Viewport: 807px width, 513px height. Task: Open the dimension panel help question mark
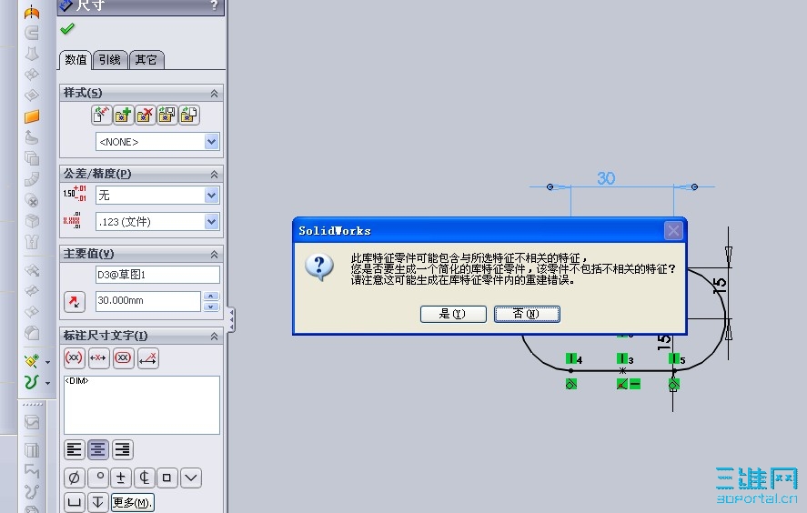(215, 5)
